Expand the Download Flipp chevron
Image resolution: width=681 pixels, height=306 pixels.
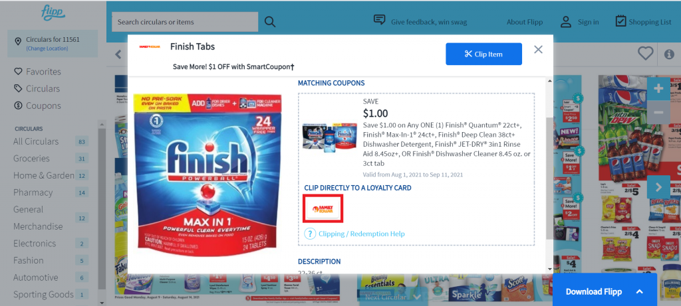(x=639, y=291)
